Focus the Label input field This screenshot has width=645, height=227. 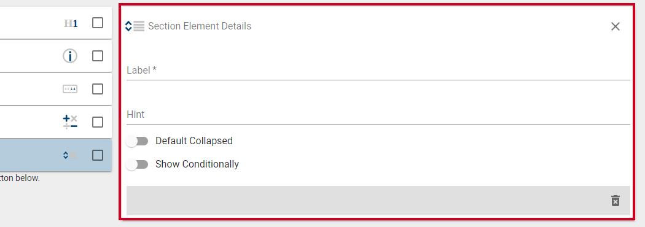[378, 70]
